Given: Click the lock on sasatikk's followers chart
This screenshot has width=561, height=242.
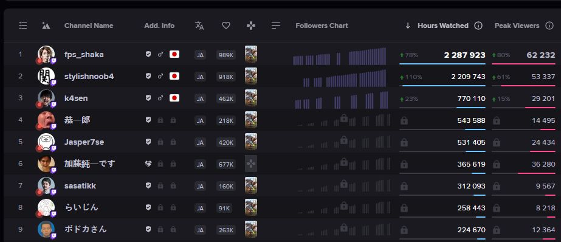Looking at the screenshot, I should point(344,184).
